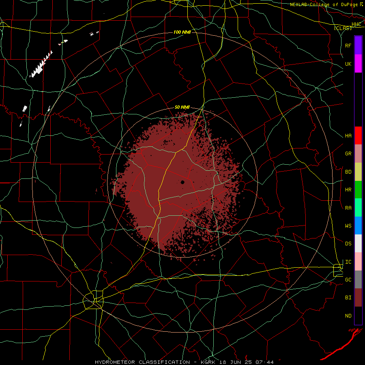Click the magenta UK color swatch
The height and width of the screenshot is (365, 365).
pyautogui.click(x=358, y=63)
